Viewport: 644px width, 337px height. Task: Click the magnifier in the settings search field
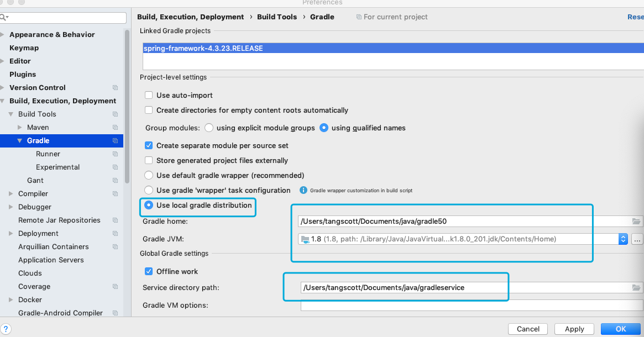tap(4, 17)
